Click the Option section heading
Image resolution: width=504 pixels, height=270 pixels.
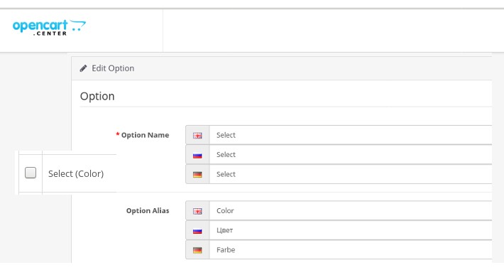click(97, 96)
